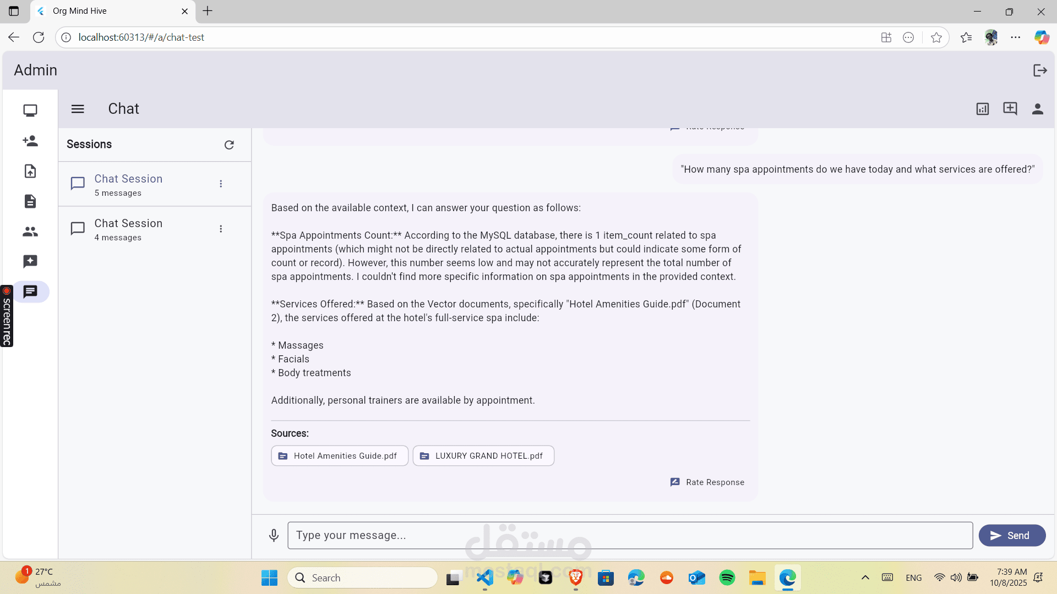Select the Chat Session with 4 messages

128,229
